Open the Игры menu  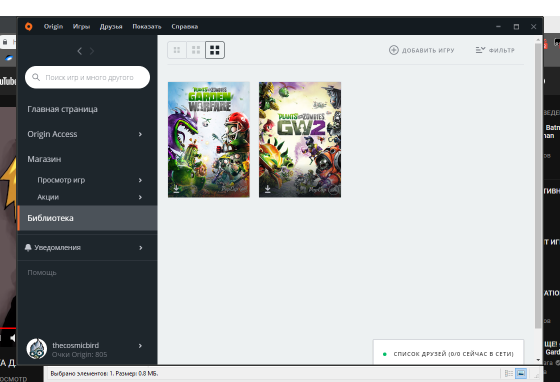[x=81, y=26]
